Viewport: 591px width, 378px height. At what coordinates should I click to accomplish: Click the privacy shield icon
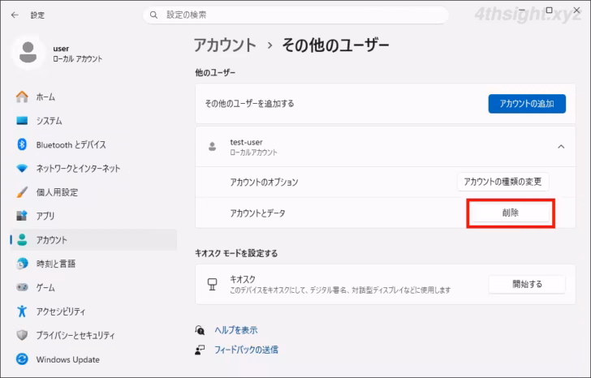[x=22, y=335]
